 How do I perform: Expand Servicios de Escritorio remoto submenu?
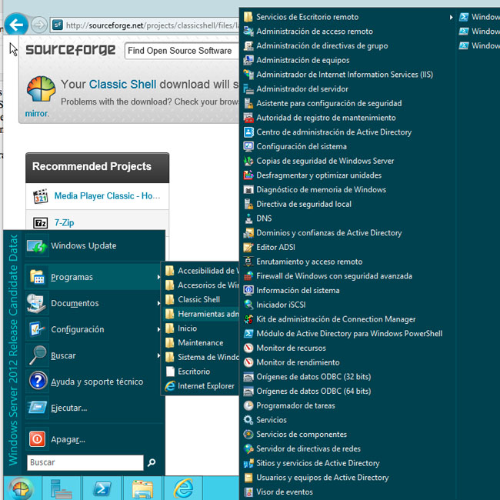click(307, 17)
